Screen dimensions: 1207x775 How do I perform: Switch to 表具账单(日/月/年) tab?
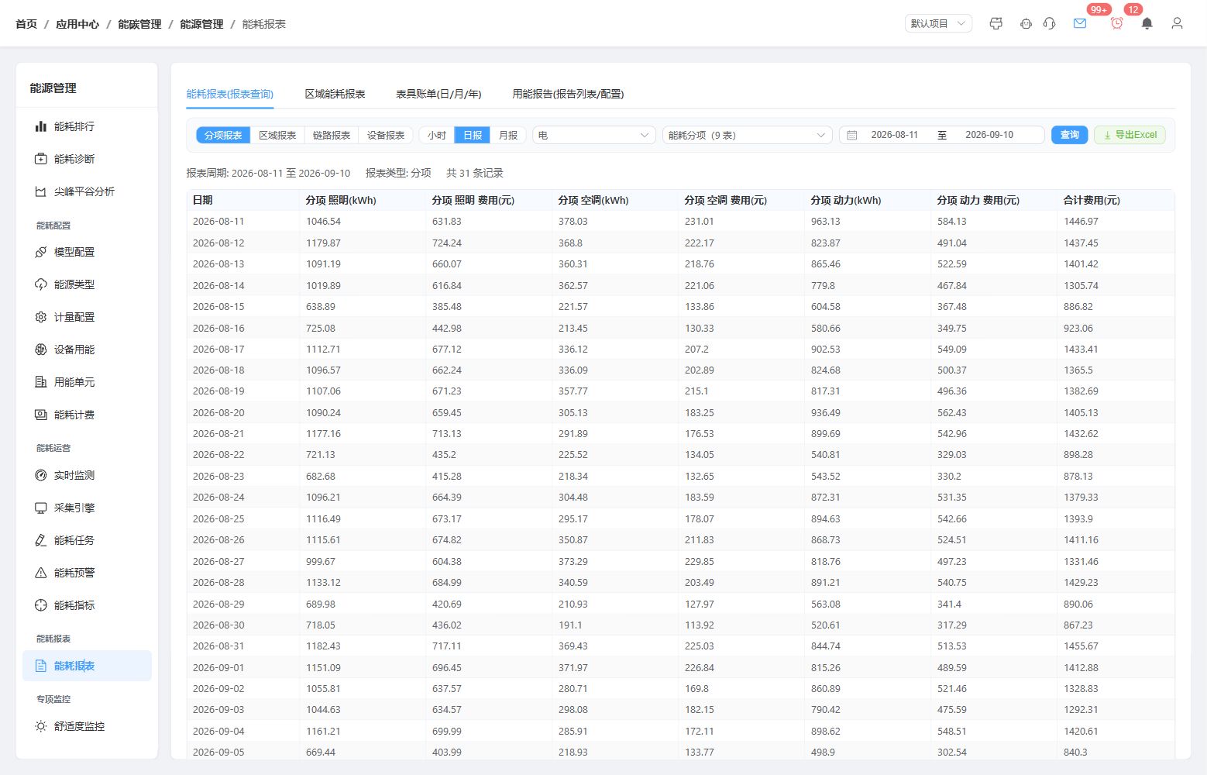pos(438,94)
